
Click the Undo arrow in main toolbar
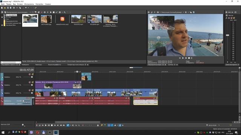(x=26, y=7)
